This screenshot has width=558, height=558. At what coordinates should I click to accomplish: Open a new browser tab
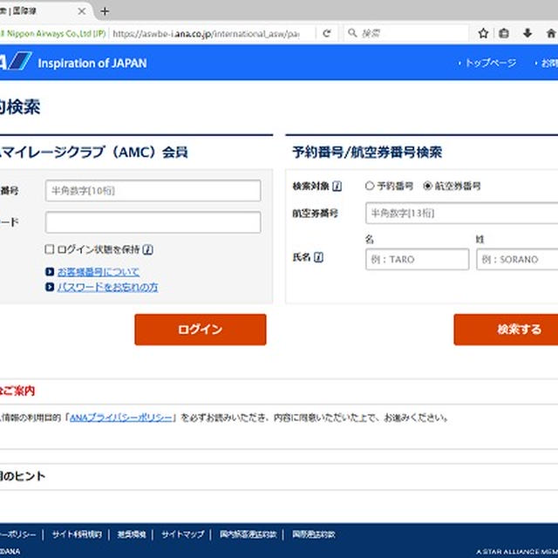coord(105,11)
